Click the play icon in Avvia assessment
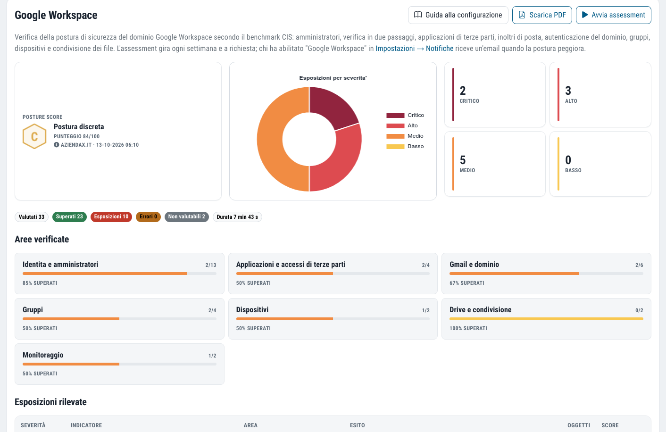This screenshot has height=432, width=666. pos(585,15)
